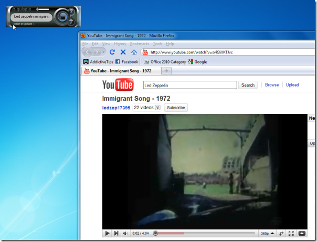Screen dimensions: 317x242
Task: Stop playback with quisple's round stop button
Action: (62, 17)
